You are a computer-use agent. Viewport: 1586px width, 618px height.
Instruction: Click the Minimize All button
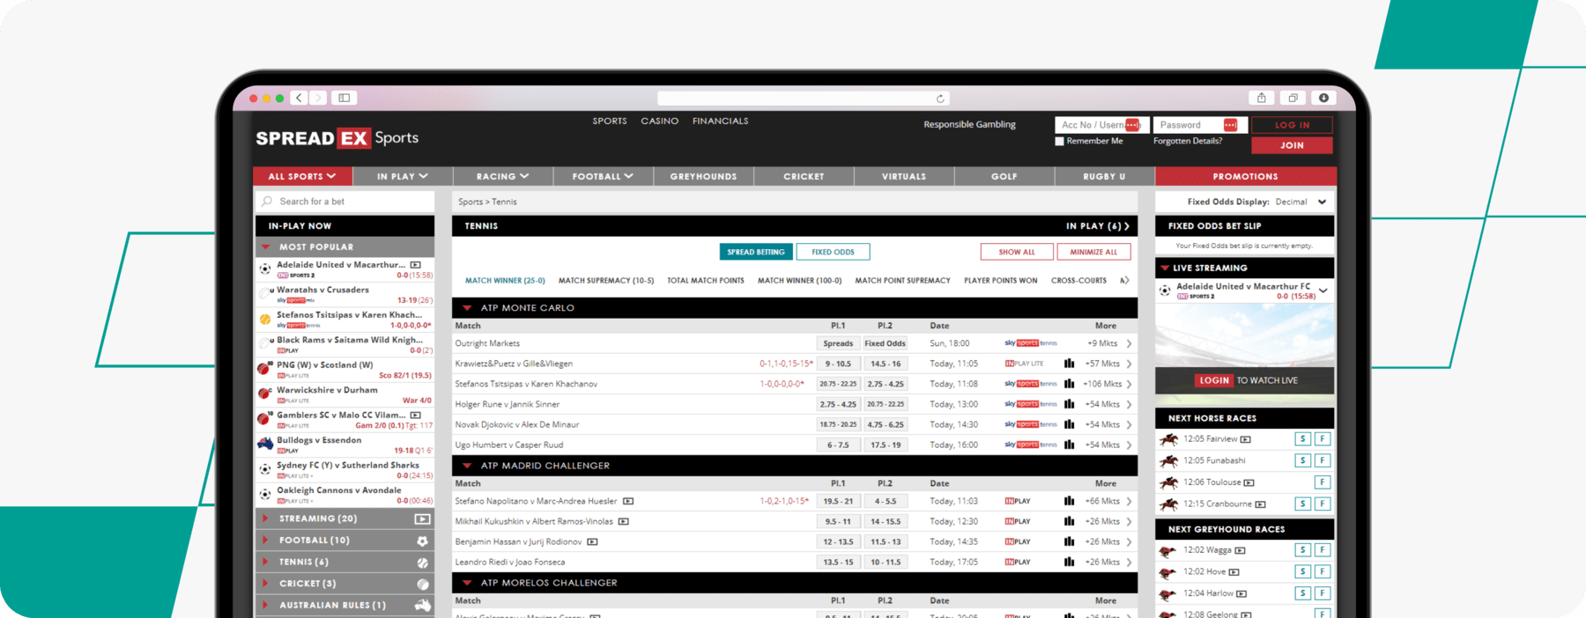1093,252
